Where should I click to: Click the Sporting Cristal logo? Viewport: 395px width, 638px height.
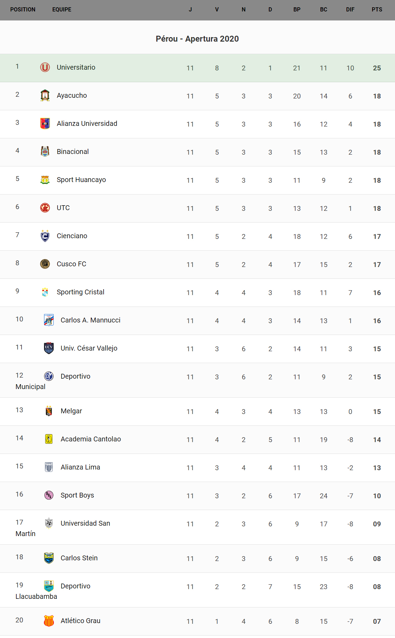(45, 292)
